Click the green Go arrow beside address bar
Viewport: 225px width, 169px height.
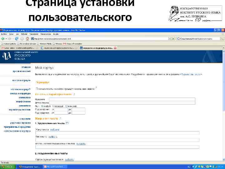point(173,39)
